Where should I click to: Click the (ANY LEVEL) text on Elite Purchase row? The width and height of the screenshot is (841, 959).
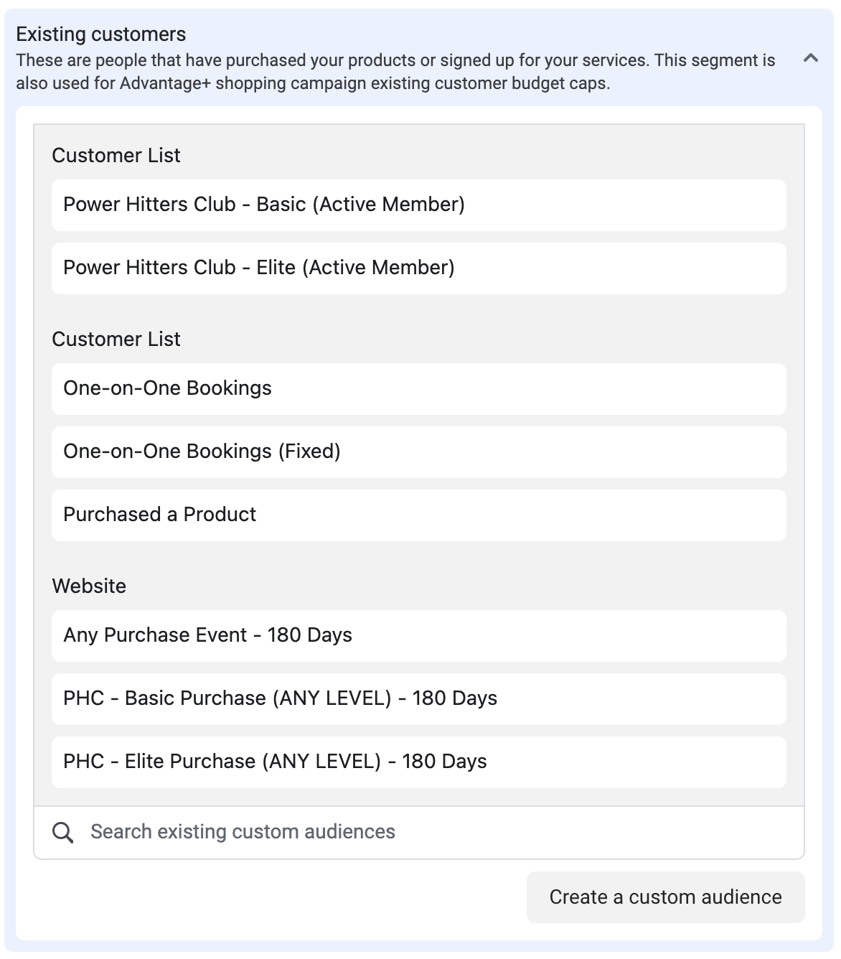(321, 762)
